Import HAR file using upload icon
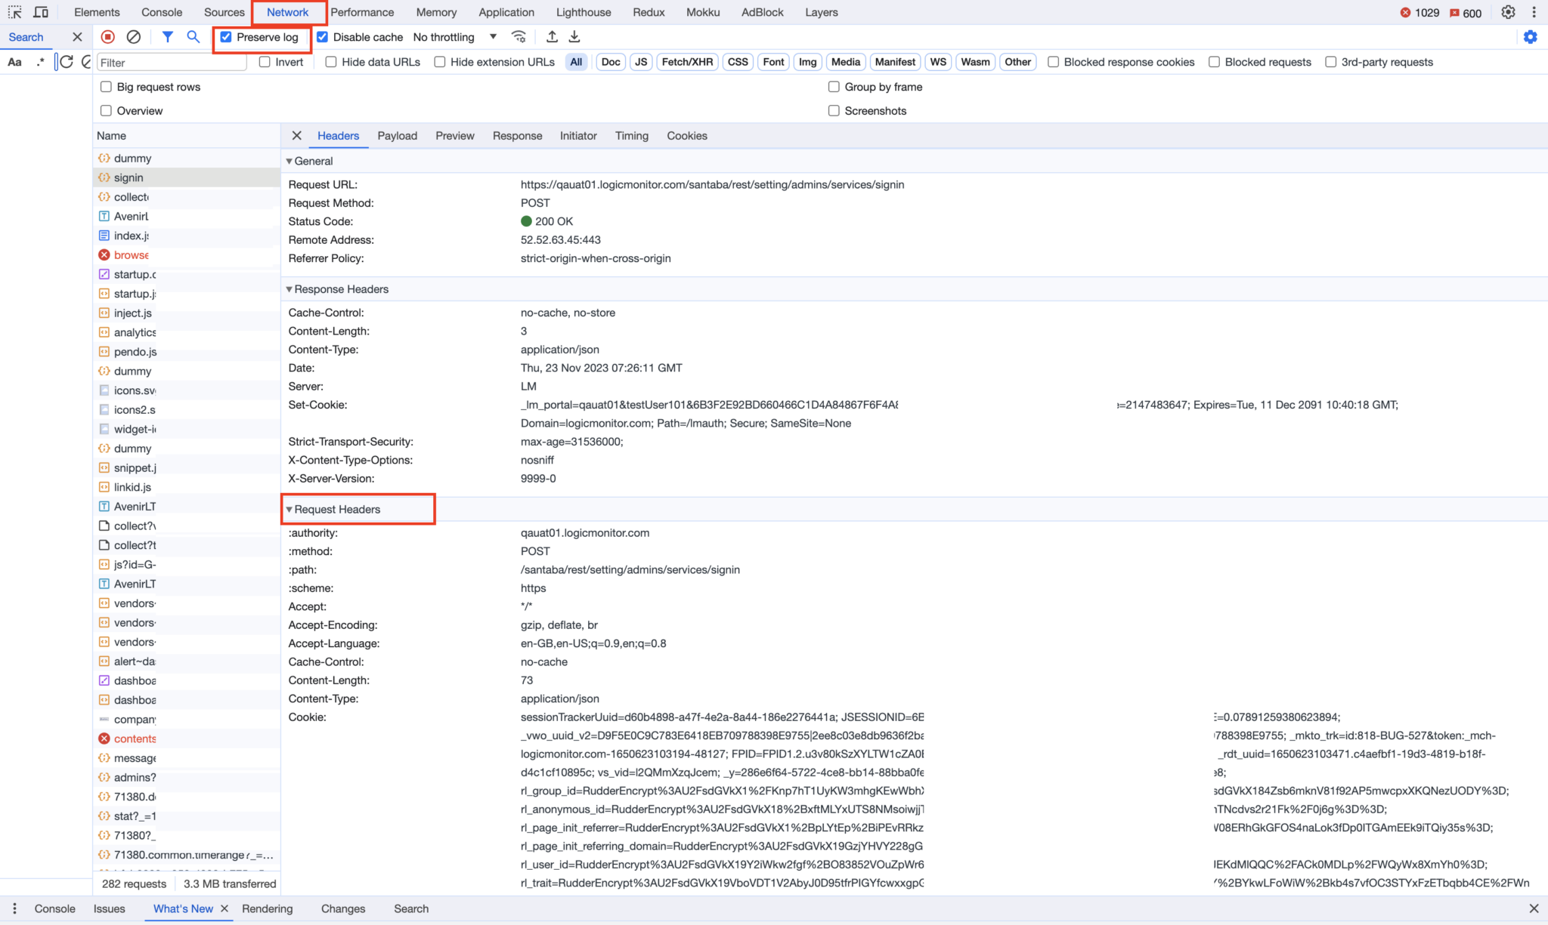Viewport: 1548px width, 925px height. (551, 36)
